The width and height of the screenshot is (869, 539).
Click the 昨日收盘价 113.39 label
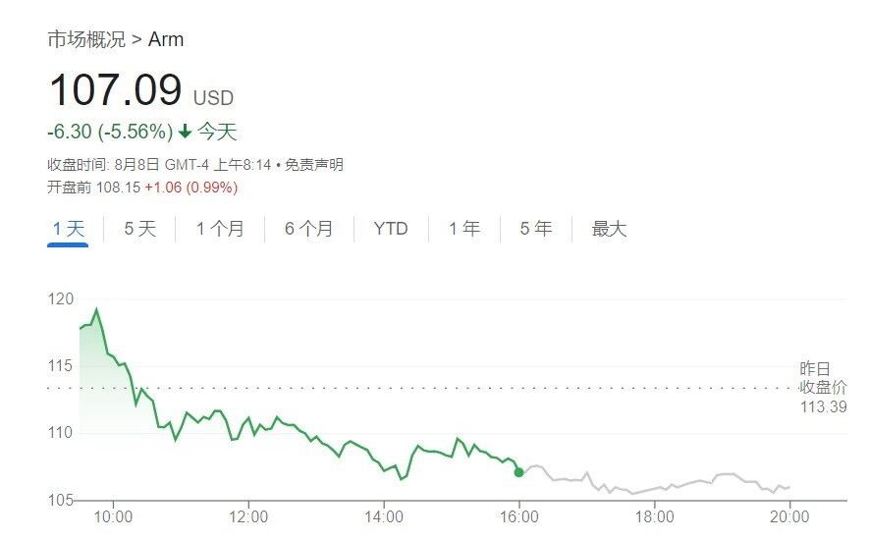click(x=823, y=388)
